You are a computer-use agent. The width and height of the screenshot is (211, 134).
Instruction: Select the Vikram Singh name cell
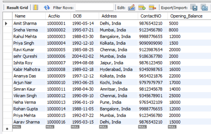pos(29,96)
